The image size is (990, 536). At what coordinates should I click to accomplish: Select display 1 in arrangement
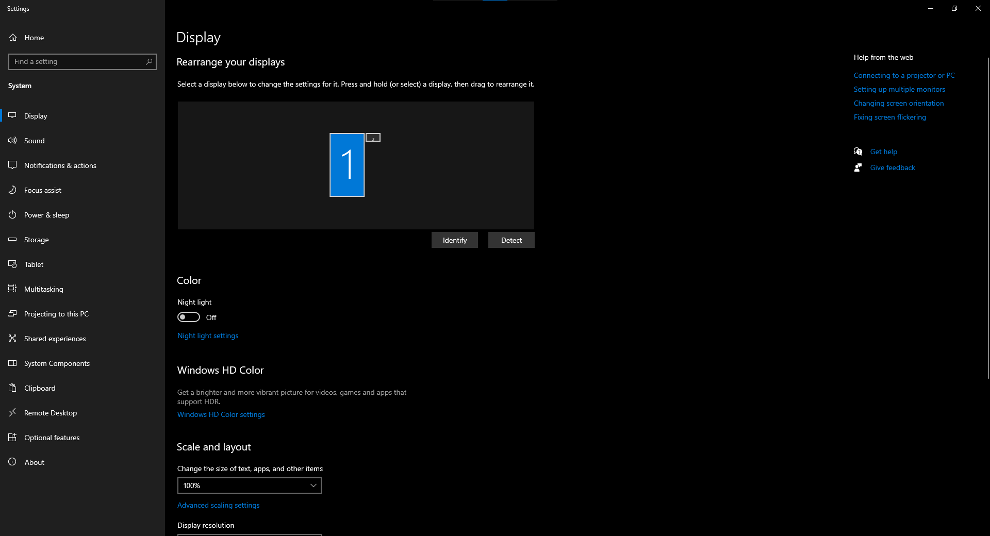pos(347,165)
